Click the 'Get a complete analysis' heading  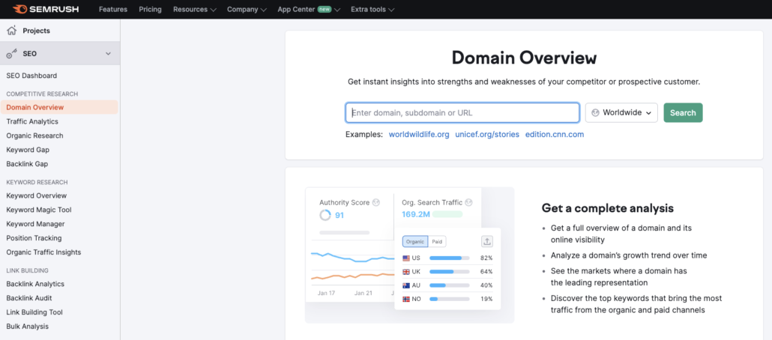(608, 208)
